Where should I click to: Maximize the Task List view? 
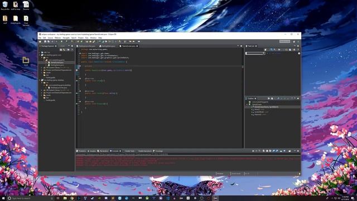[298, 46]
